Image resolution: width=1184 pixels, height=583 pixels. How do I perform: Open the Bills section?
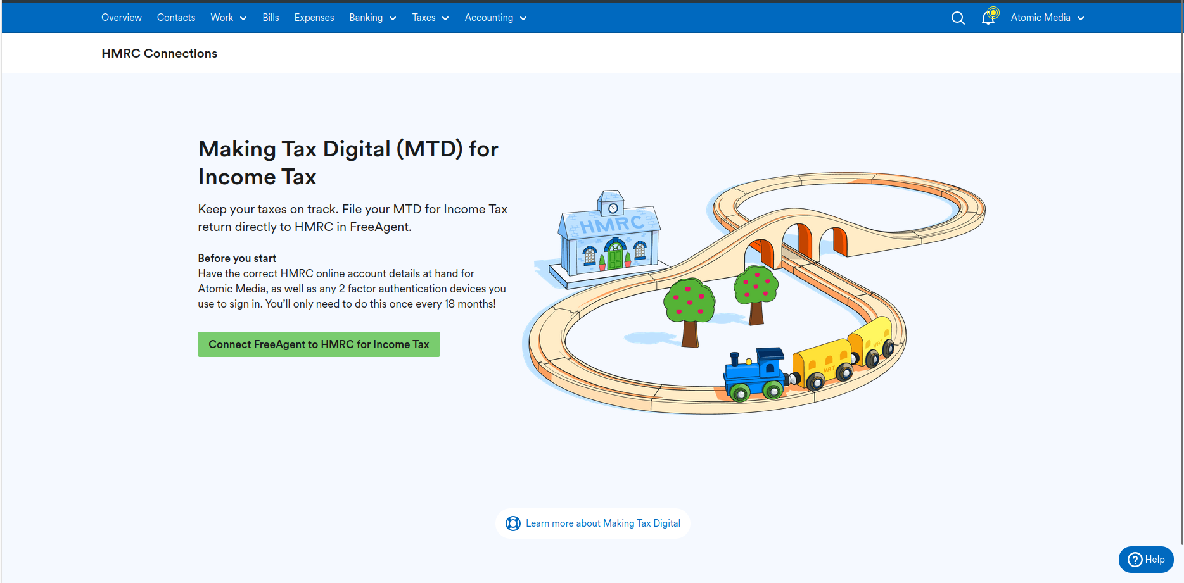coord(271,18)
